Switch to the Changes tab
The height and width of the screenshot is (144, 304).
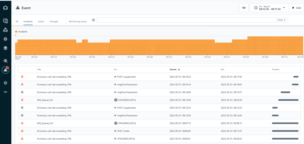point(54,22)
